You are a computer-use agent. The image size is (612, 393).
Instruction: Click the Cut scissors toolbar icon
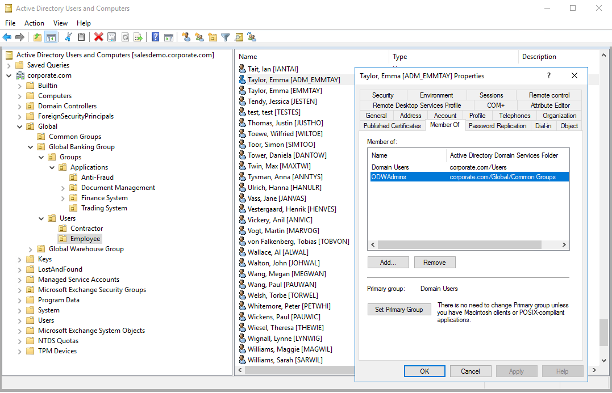click(x=68, y=37)
